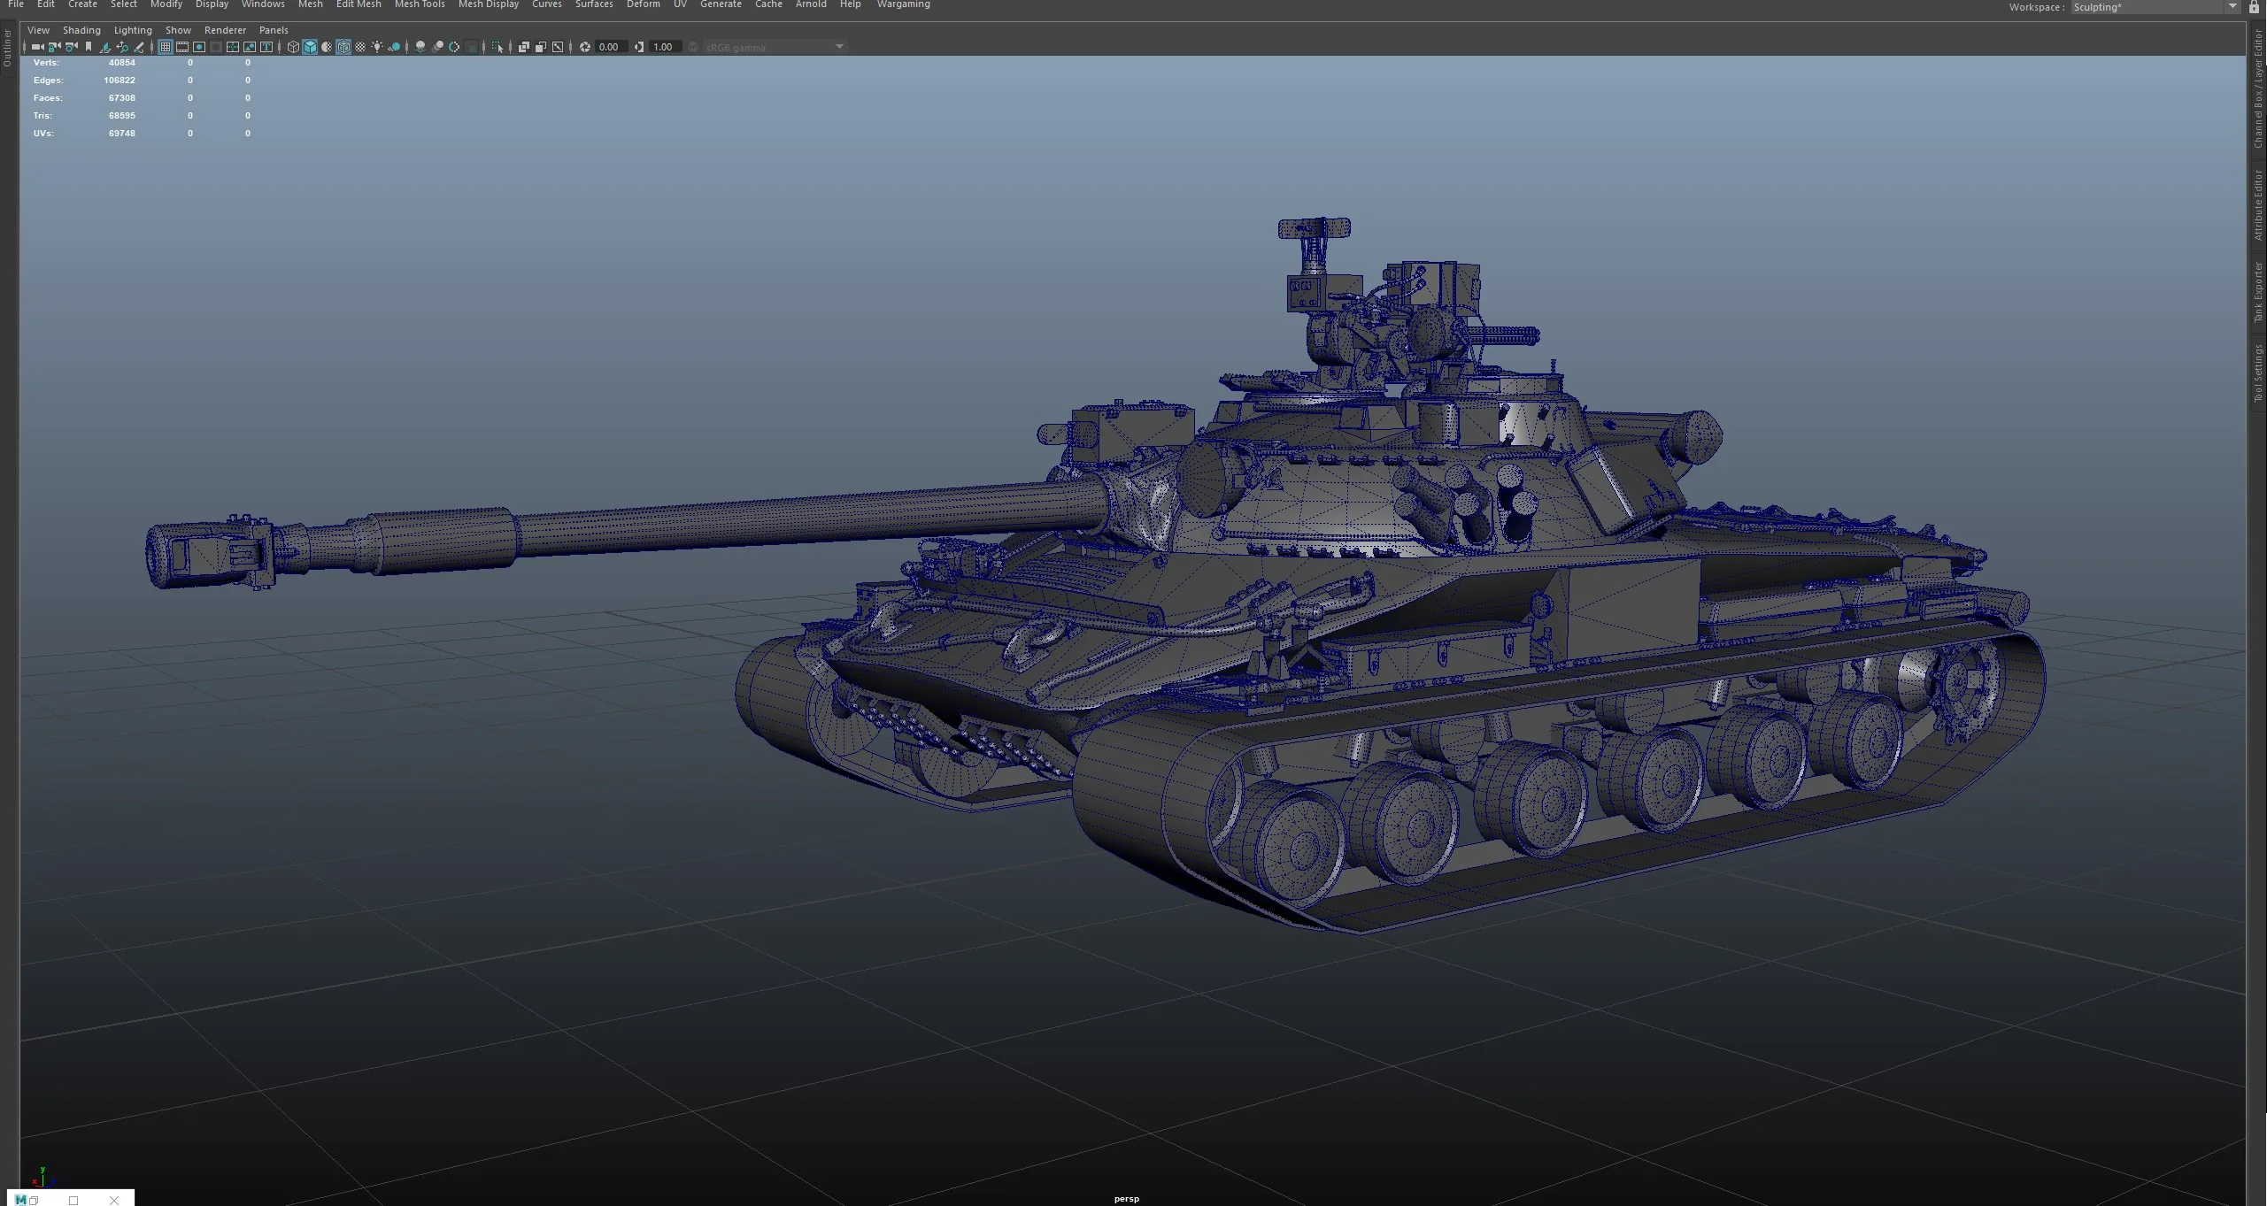Open the Edit menu

[46, 4]
